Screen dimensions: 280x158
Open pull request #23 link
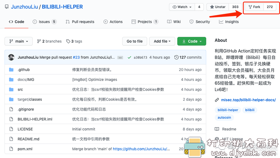coord(76,57)
